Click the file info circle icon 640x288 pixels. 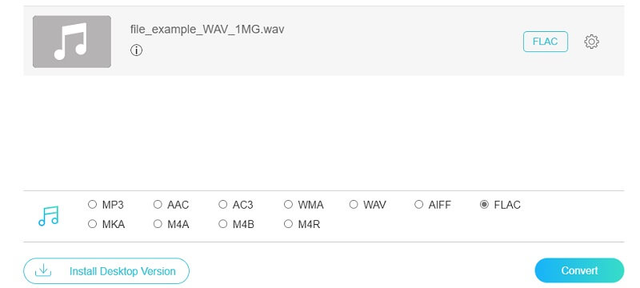pyautogui.click(x=136, y=50)
